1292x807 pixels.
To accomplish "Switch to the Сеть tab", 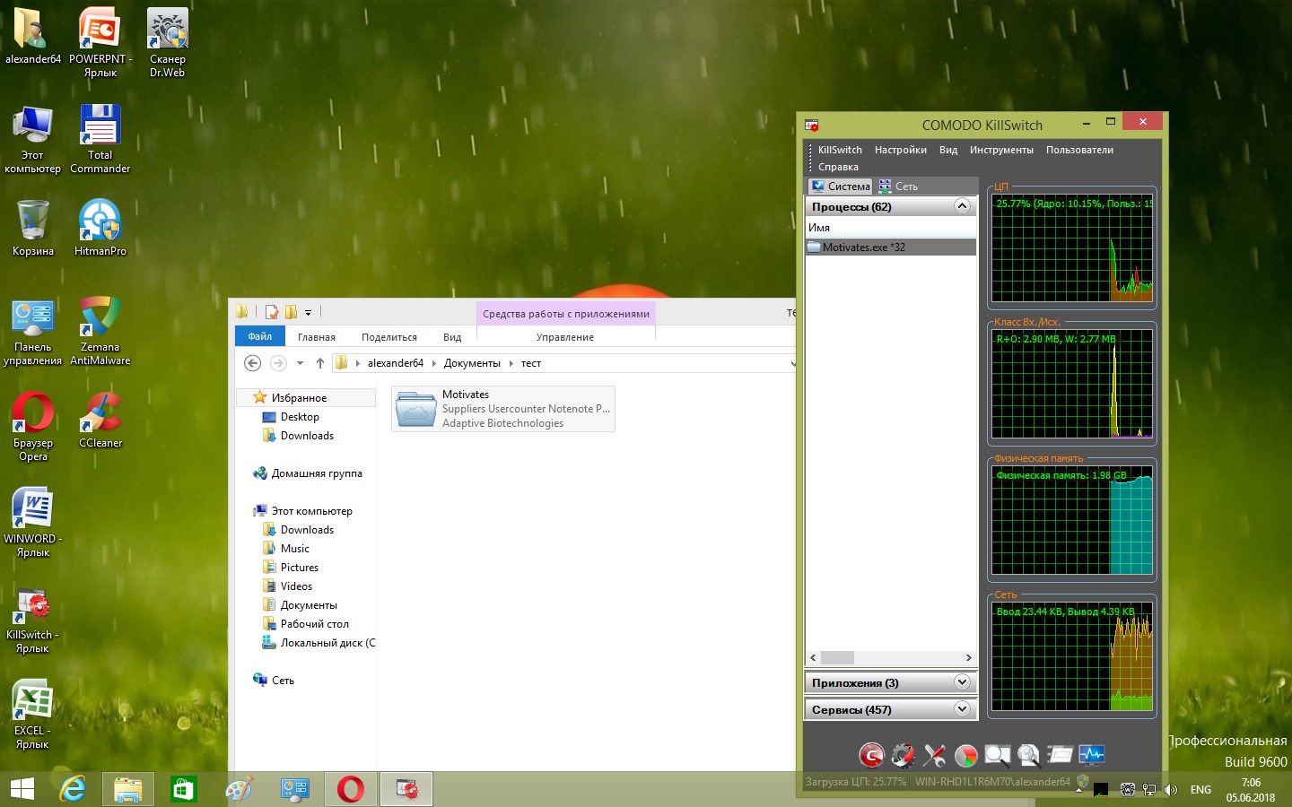I will [x=899, y=187].
